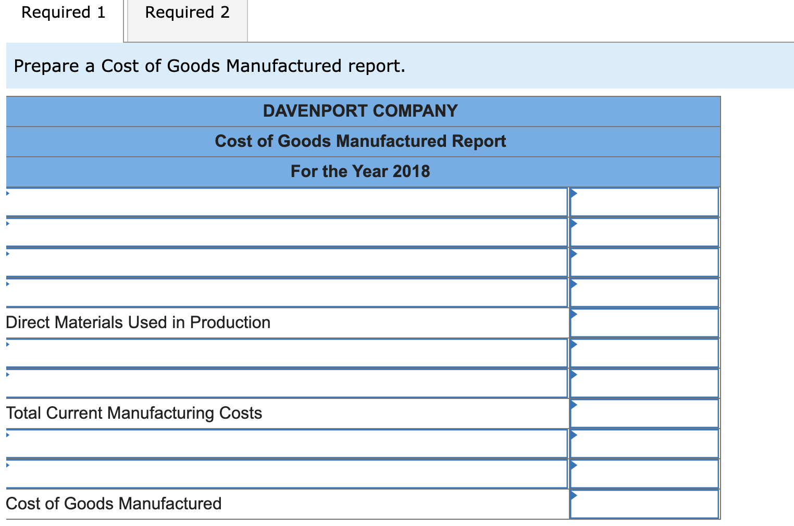Click the Prepare a Cost of Goods Manufactured banner
Screen dimensions: 794x526
click(208, 66)
